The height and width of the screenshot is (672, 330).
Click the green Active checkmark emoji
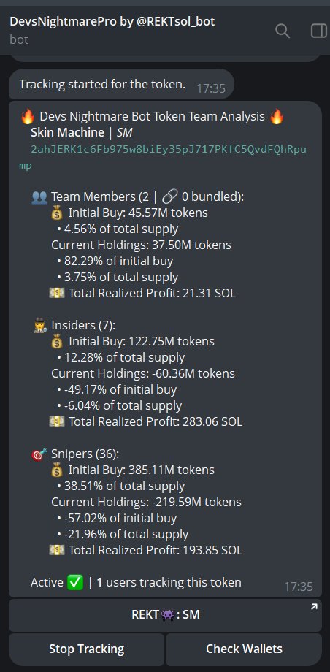(x=75, y=582)
